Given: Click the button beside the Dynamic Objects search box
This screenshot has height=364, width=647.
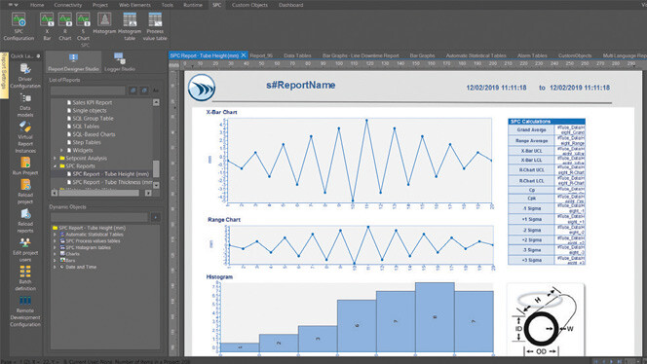Looking at the screenshot, I should [155, 217].
